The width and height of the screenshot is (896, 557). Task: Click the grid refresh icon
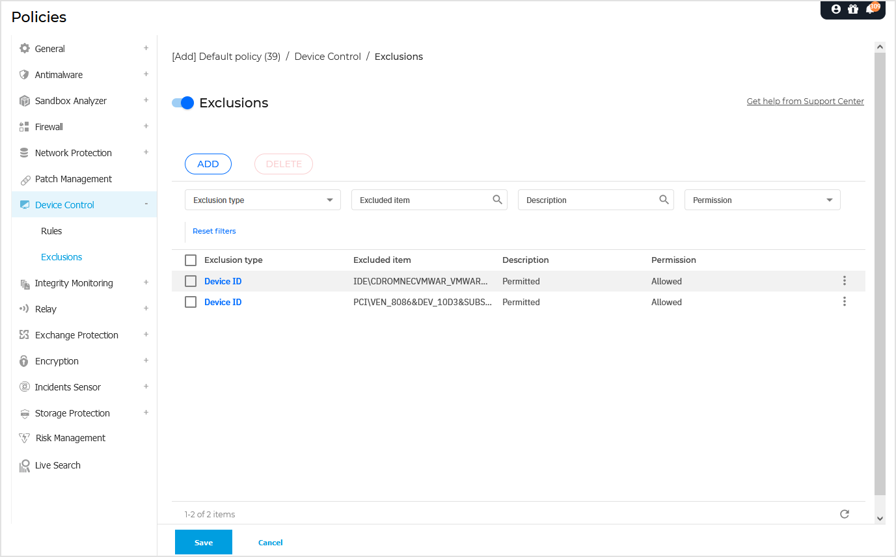click(x=844, y=513)
